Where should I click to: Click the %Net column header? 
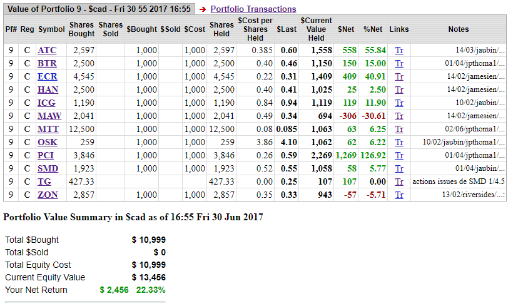tap(373, 29)
